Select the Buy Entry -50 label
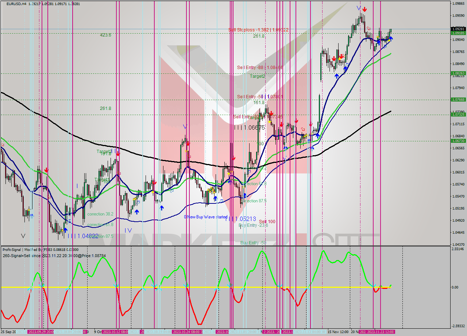The width and height of the screenshot is (467, 336). point(253,243)
